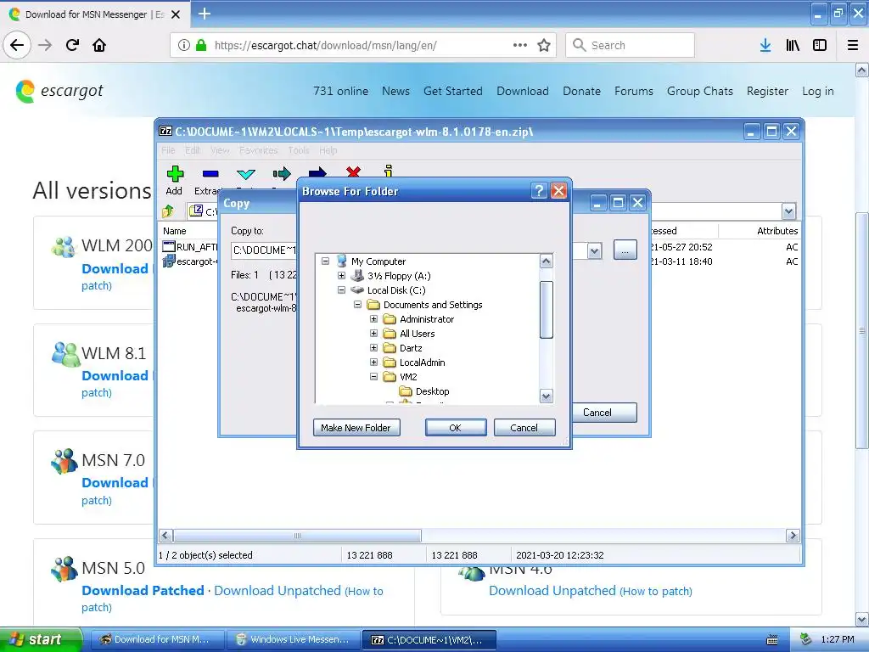This screenshot has height=652, width=869.
Task: Open the 7-Zip Edit menu
Action: pyautogui.click(x=193, y=150)
